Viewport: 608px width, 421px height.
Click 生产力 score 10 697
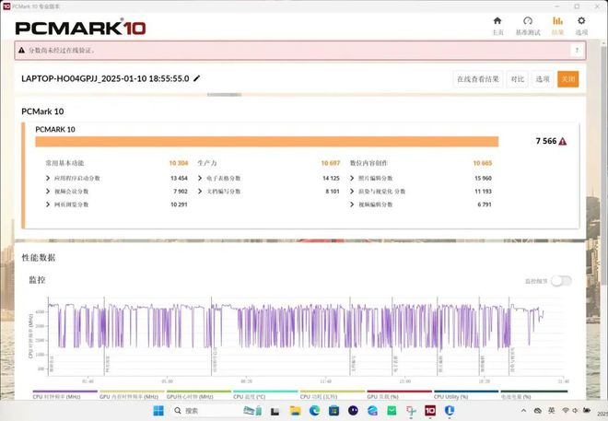click(331, 163)
